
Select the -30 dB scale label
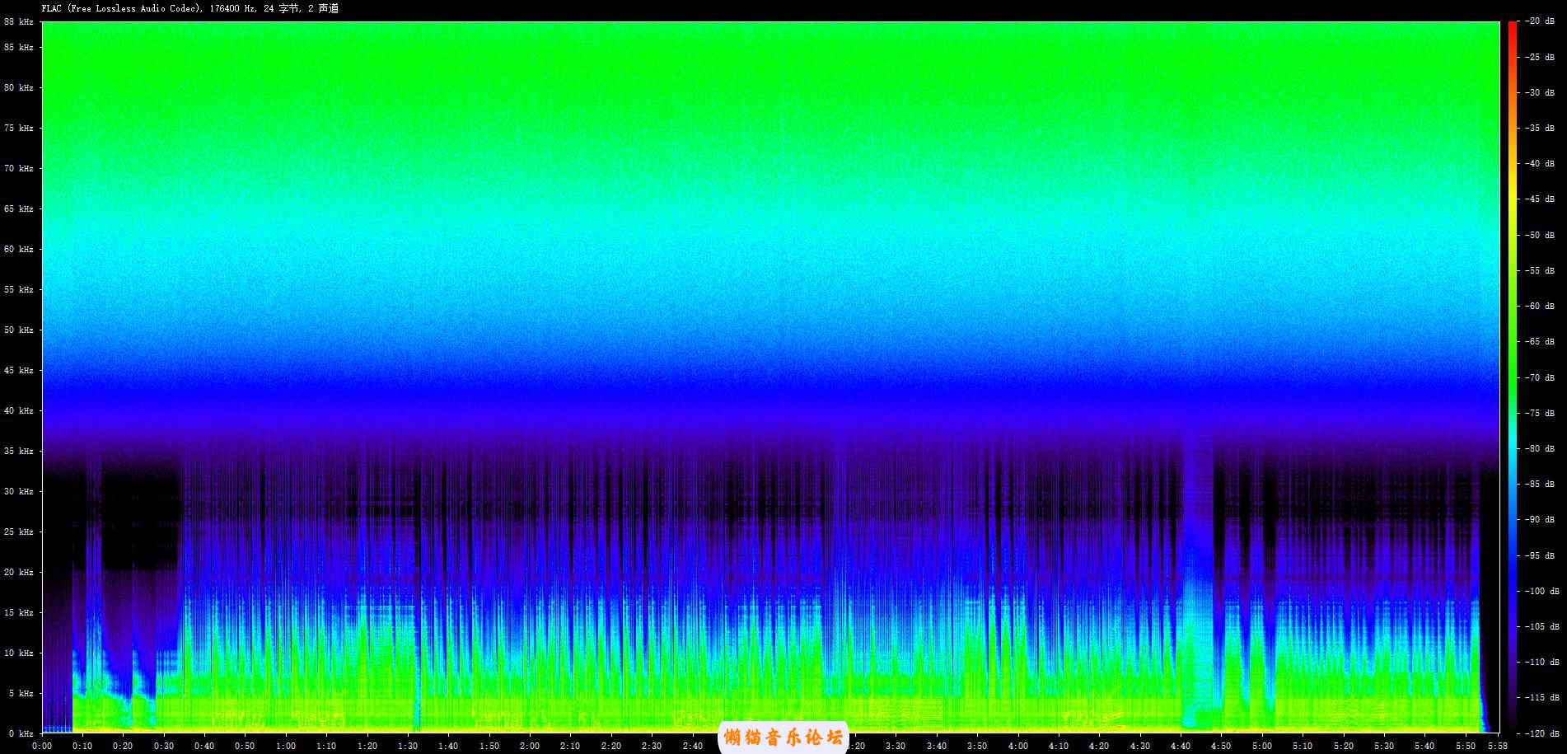[1539, 92]
